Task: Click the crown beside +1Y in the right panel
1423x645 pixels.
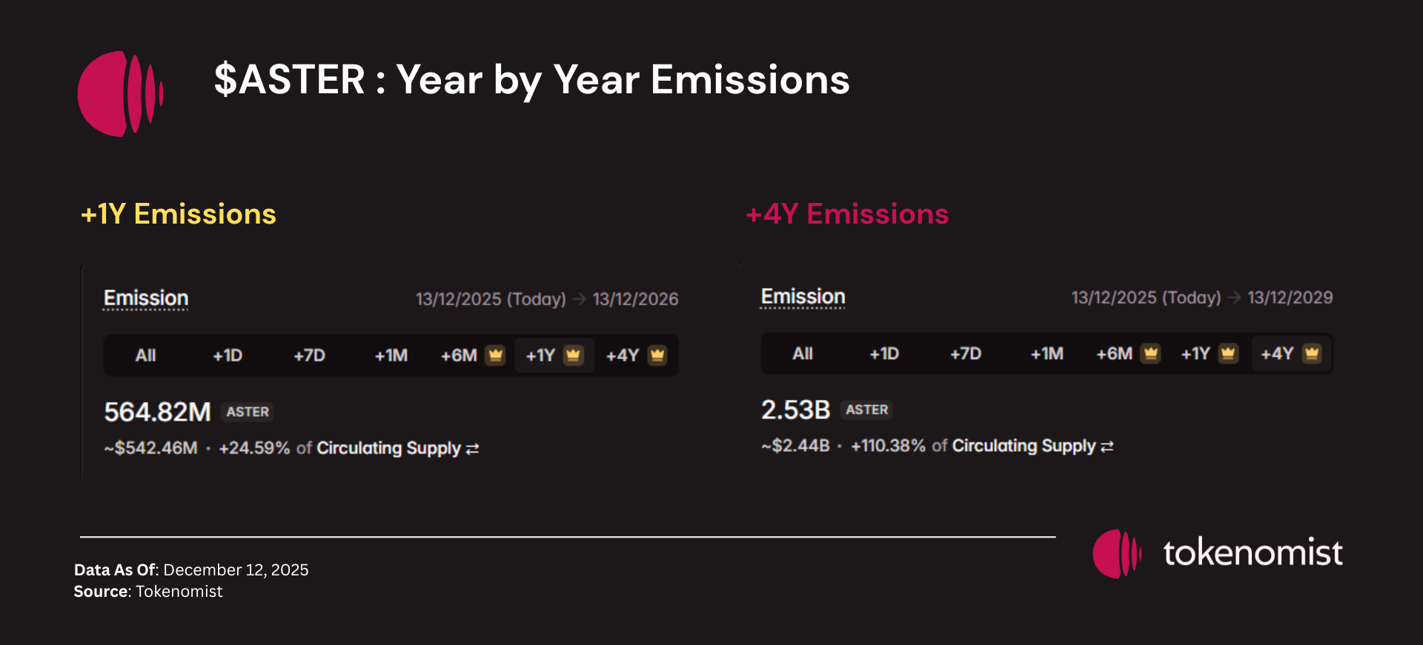Action: [1227, 354]
